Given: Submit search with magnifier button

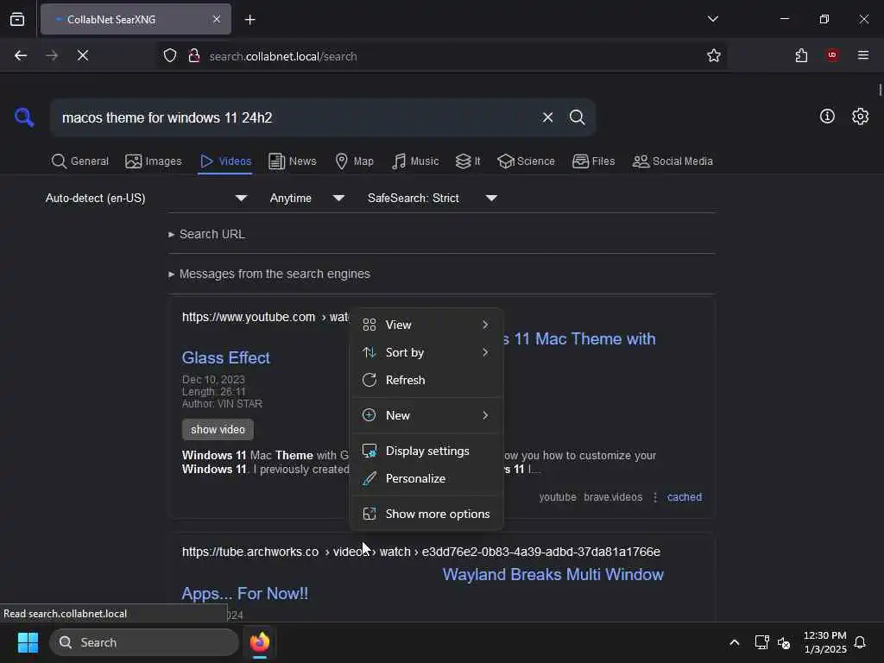Looking at the screenshot, I should tap(578, 117).
